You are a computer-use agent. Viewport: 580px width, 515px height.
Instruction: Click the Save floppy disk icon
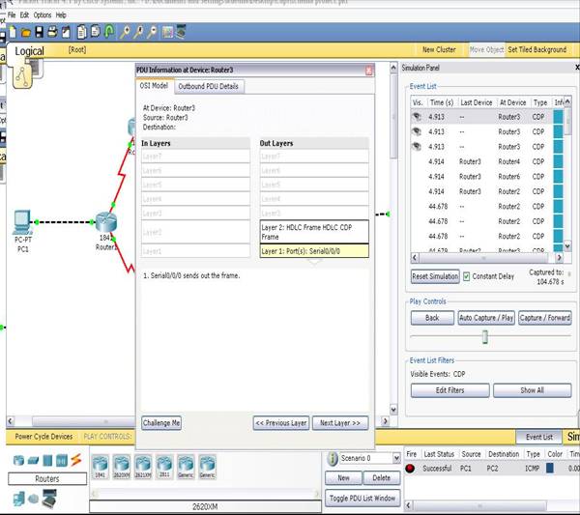pos(39,33)
